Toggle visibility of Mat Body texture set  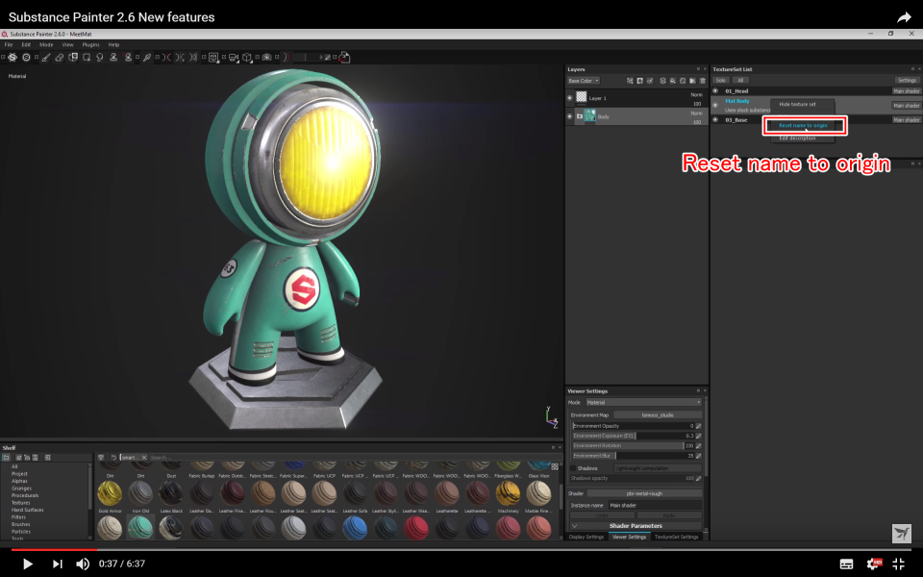[x=715, y=105]
